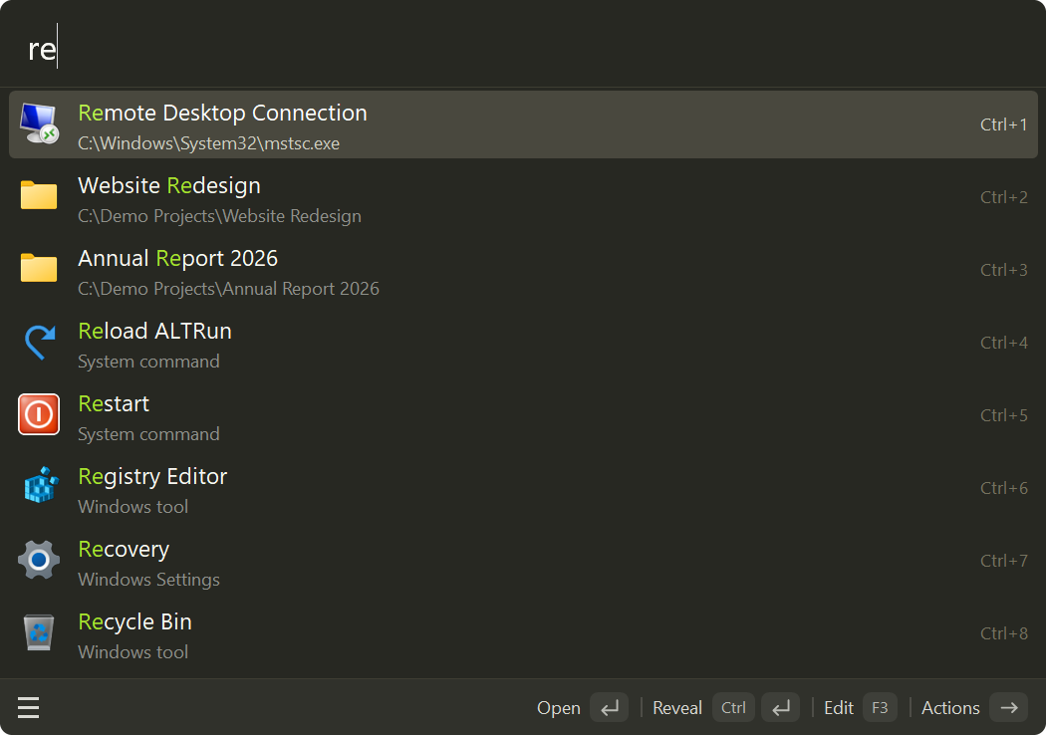
Task: Select the Recovery result title
Action: coord(124,549)
